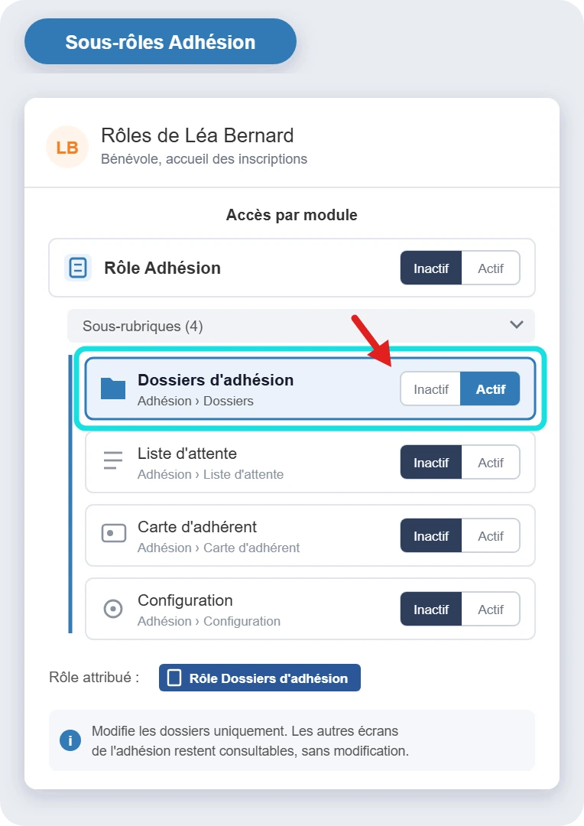Click the Configuration circular target icon
Viewport: 584px width, 826px height.
[113, 609]
